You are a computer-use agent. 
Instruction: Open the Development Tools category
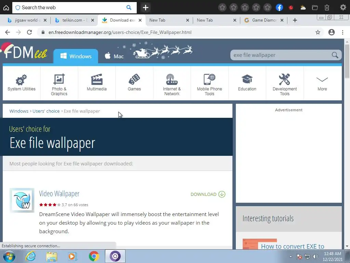point(285,83)
